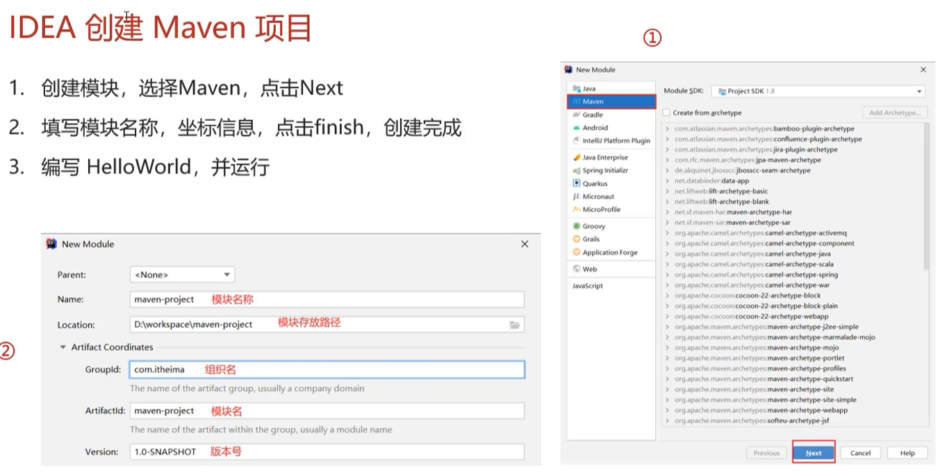Collapse the Artifact Coordinates section
Image resolution: width=947 pixels, height=475 pixels.
(63, 348)
